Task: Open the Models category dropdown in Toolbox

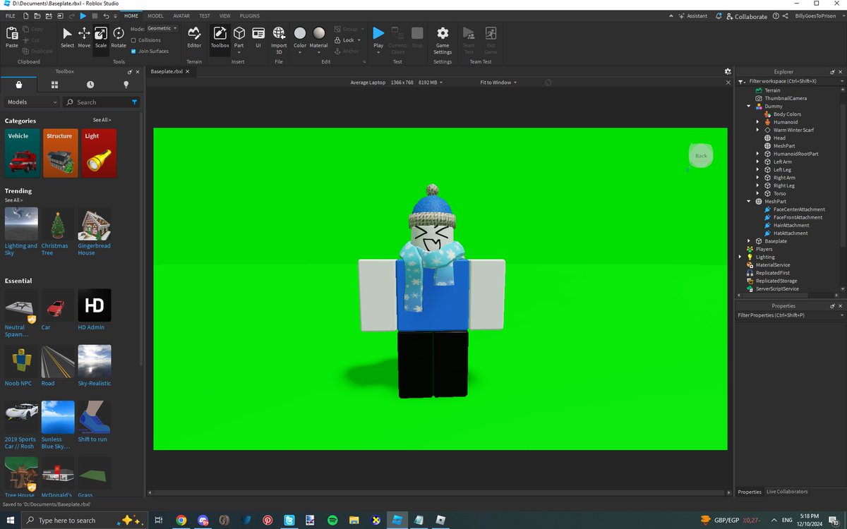Action: [x=32, y=102]
